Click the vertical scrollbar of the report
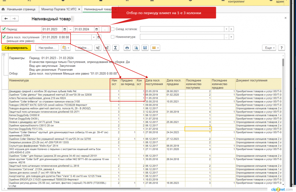This screenshot has height=192, width=296. (283, 120)
